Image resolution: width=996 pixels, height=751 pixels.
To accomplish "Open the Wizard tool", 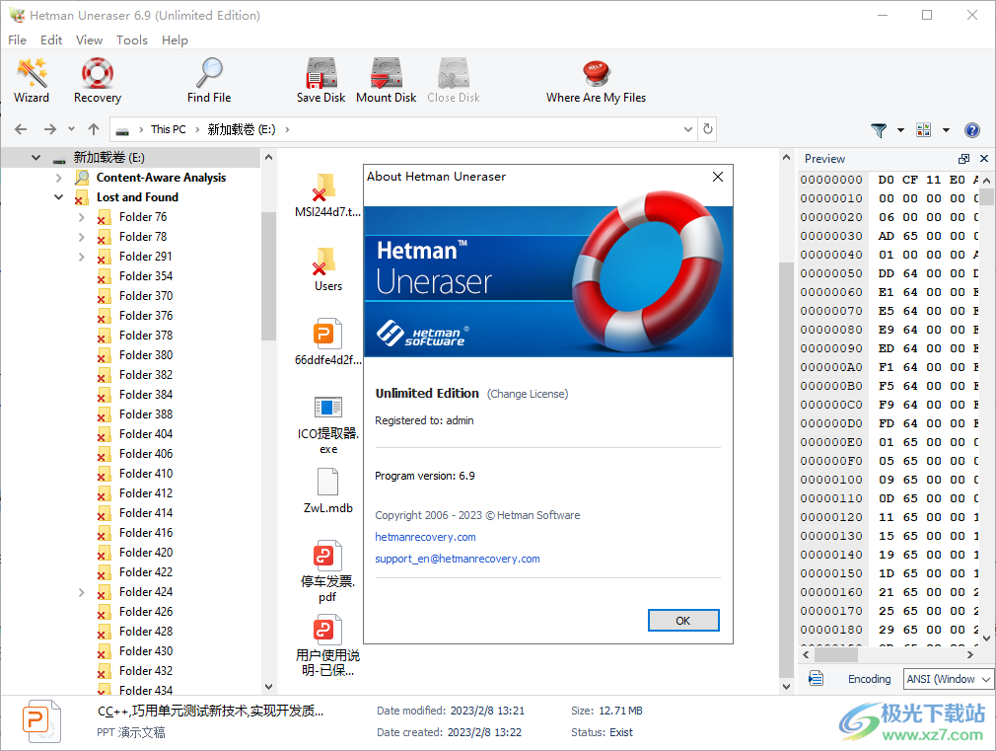I will 32,80.
